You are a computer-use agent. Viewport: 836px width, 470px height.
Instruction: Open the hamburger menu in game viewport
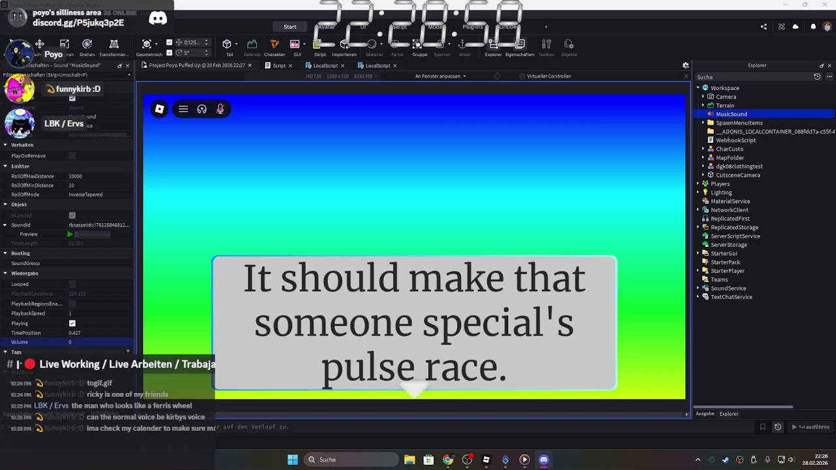(x=184, y=109)
